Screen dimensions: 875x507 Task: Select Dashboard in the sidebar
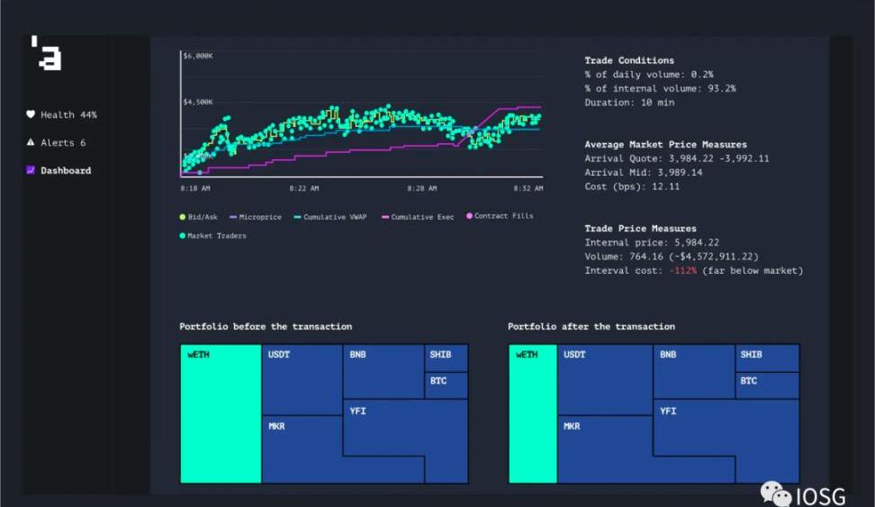[66, 170]
